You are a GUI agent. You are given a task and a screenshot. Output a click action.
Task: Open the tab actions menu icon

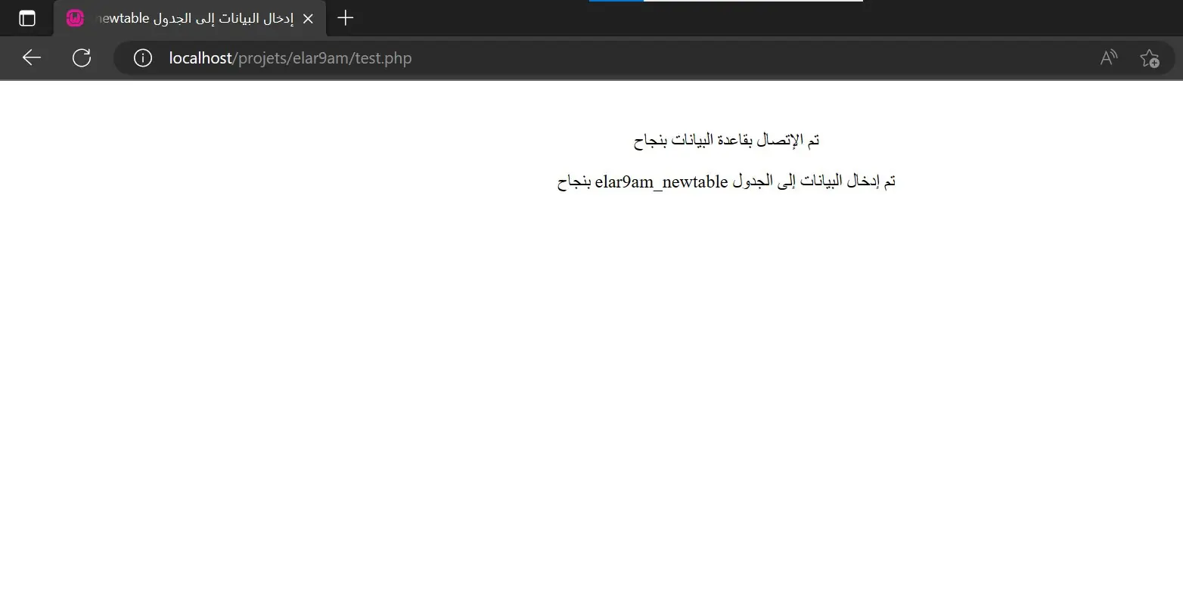(x=26, y=18)
